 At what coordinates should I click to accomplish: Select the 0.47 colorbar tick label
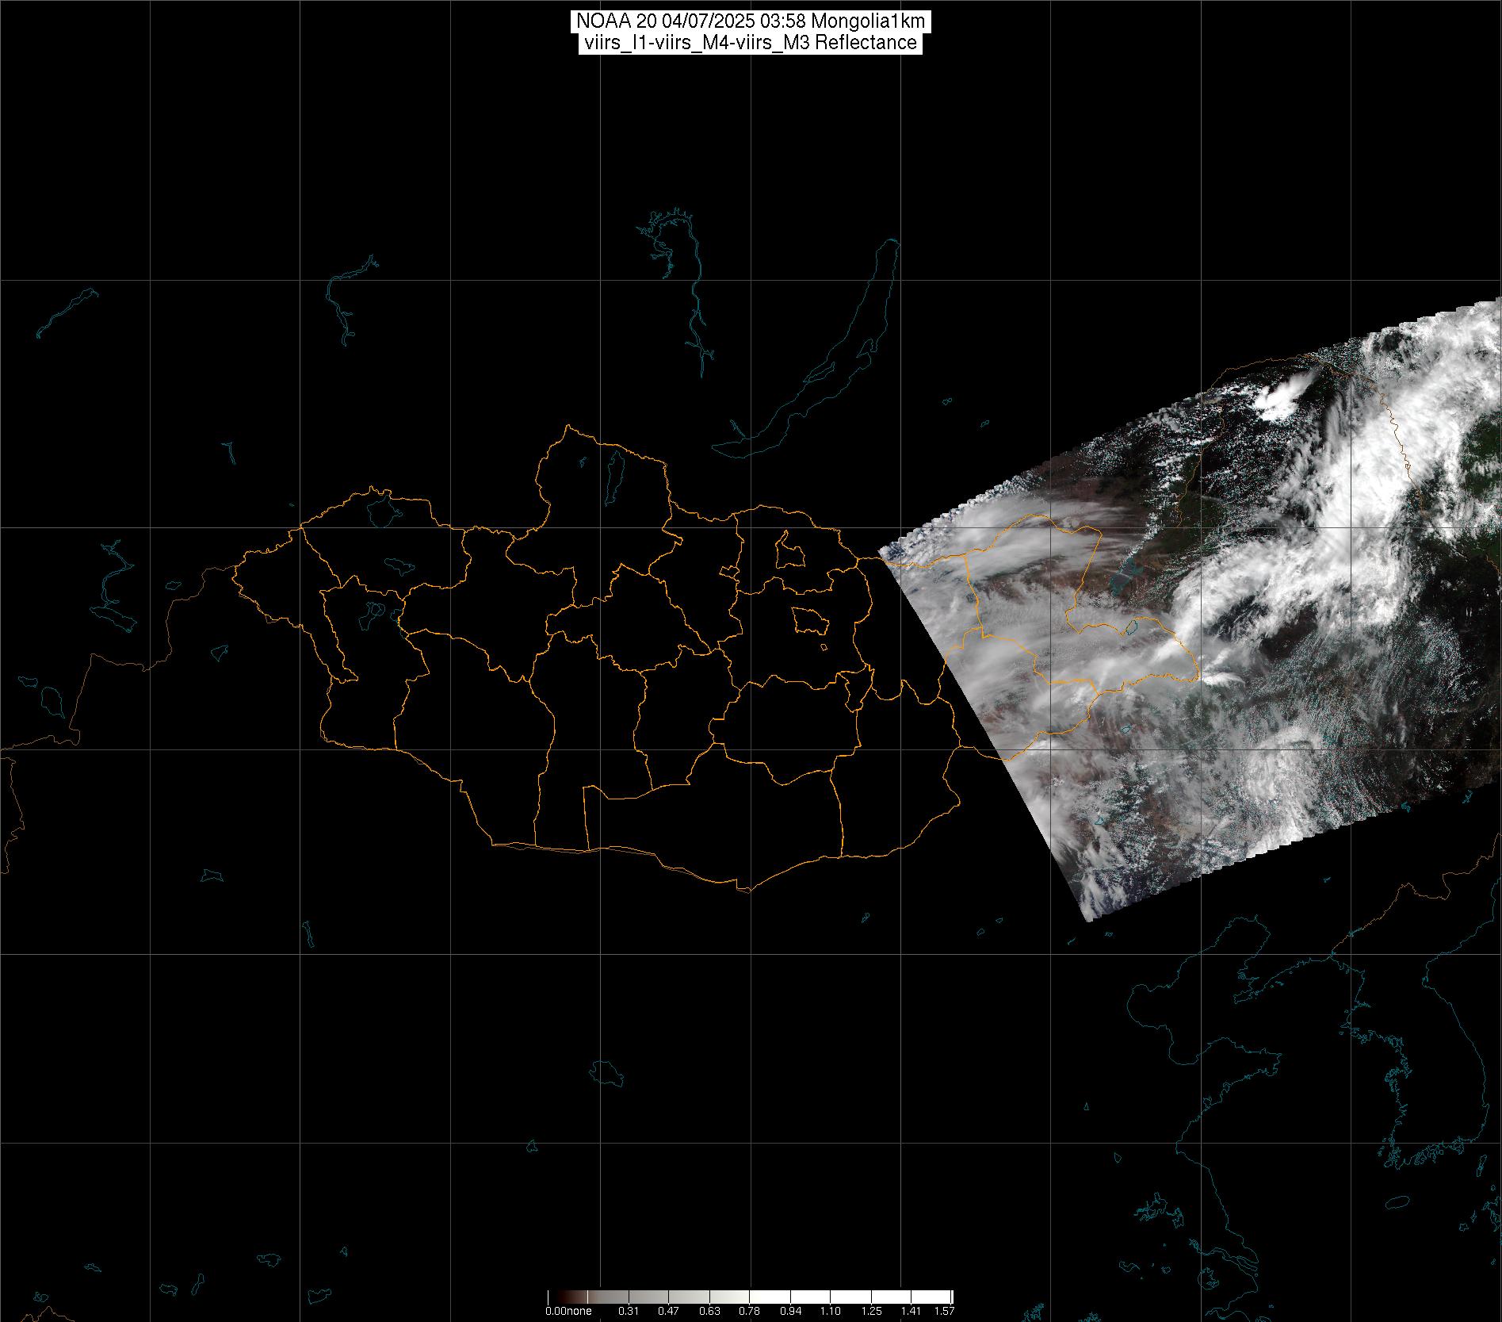[x=669, y=1311]
